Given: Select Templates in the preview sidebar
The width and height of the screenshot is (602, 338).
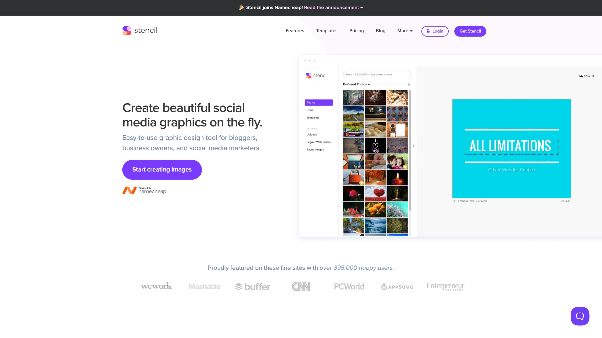Looking at the screenshot, I should point(313,118).
